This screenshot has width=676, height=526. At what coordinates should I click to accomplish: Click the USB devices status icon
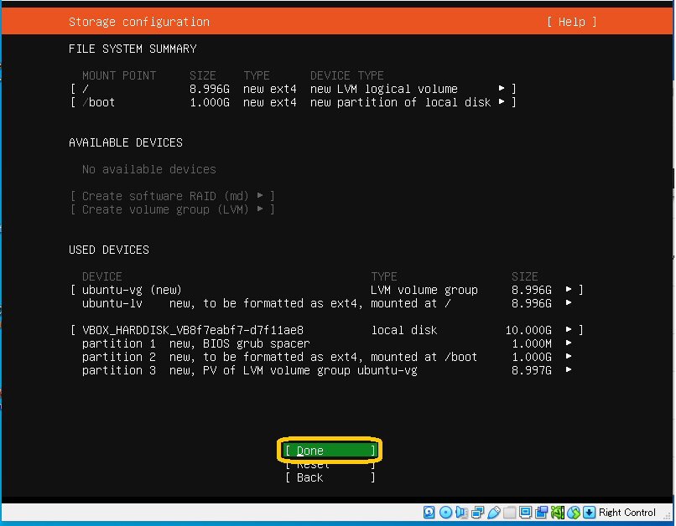(x=494, y=512)
